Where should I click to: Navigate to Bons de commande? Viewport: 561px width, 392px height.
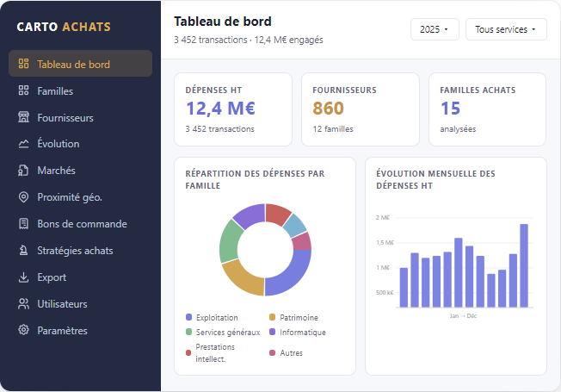(x=81, y=224)
